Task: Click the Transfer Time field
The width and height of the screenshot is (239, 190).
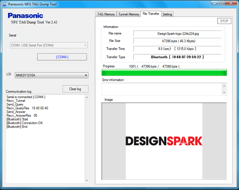Action: (177, 49)
